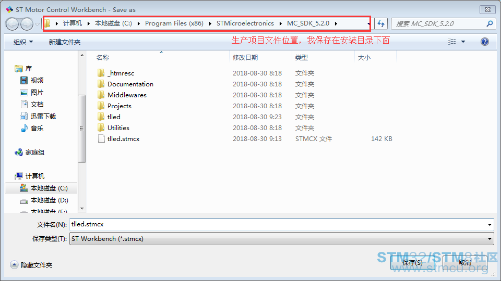Click the 142 KB size cell
The width and height of the screenshot is (501, 281).
[x=381, y=138]
